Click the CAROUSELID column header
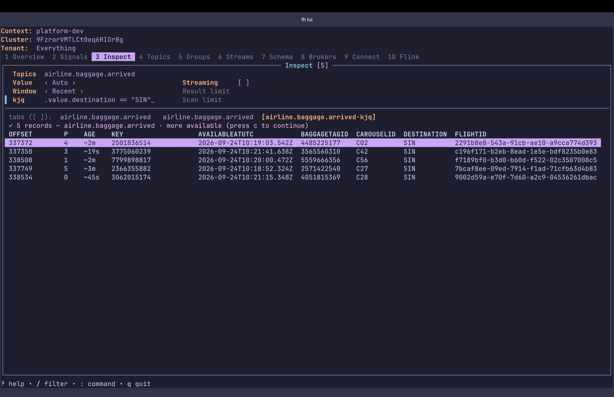This screenshot has height=397, width=614. (x=376, y=134)
